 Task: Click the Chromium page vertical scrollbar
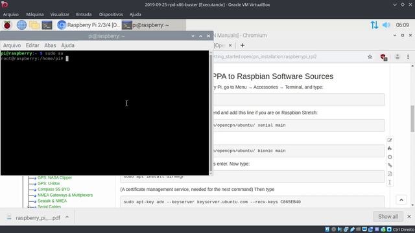click(412, 118)
